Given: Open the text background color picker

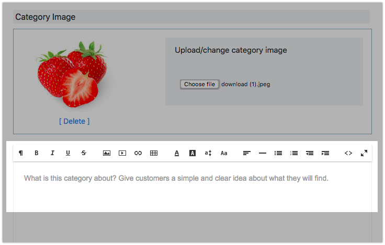Looking at the screenshot, I should point(192,153).
